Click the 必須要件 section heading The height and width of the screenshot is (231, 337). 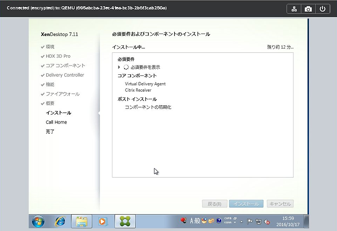point(126,59)
